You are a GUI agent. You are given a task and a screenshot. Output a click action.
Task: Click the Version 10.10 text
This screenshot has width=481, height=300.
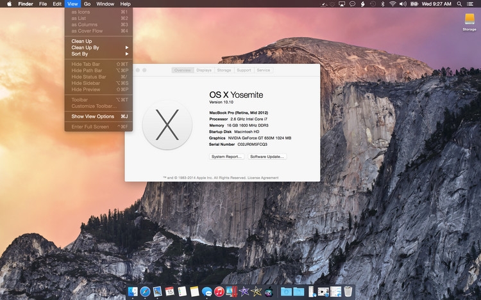[x=221, y=102]
